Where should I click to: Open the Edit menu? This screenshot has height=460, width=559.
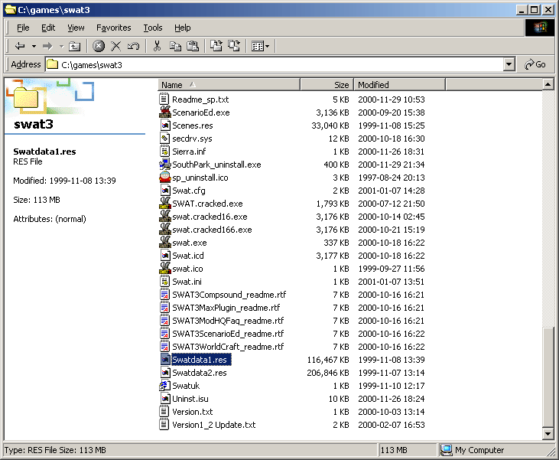point(48,28)
